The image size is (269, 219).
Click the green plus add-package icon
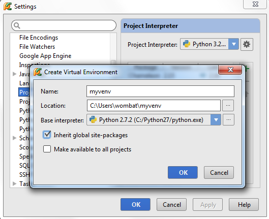[x=247, y=69]
